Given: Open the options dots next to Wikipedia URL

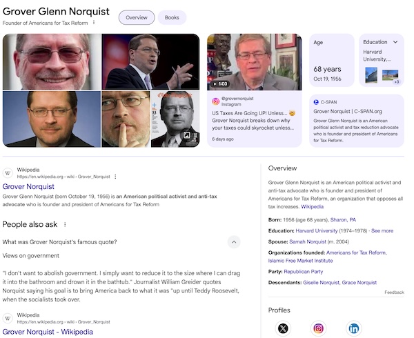Looking at the screenshot, I should coord(115,177).
